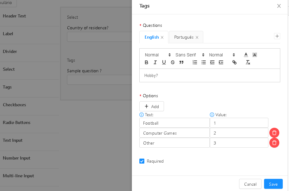The image size is (289, 191).
Task: Uncheck the Required checkbox
Action: coord(142,161)
